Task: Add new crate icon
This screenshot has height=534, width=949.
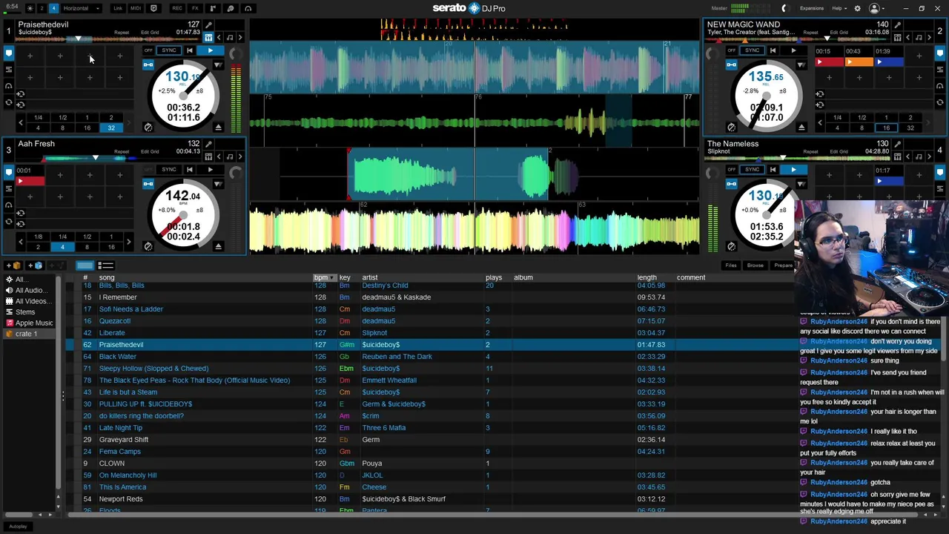Action: 14,266
